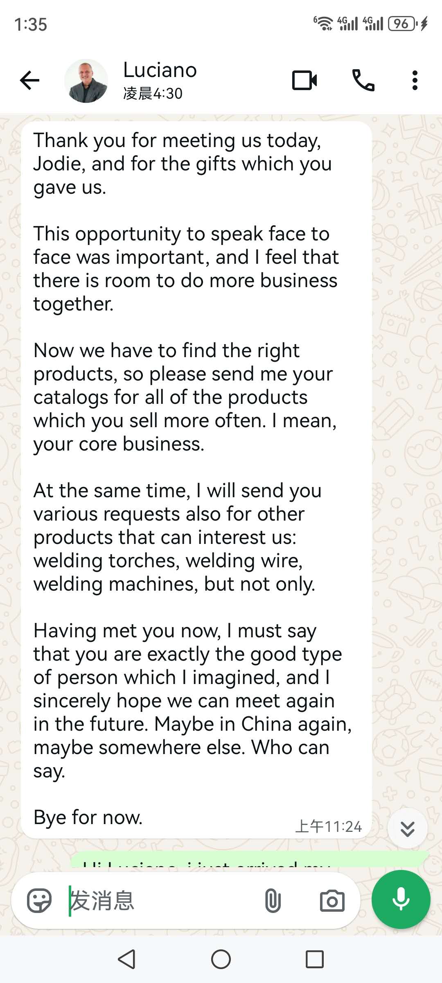
Task: Tap the back arrow to leave chat
Action: 29,80
